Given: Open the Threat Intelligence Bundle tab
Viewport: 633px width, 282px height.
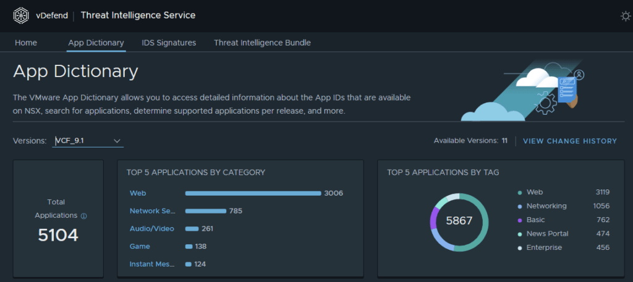Looking at the screenshot, I should click(x=262, y=43).
